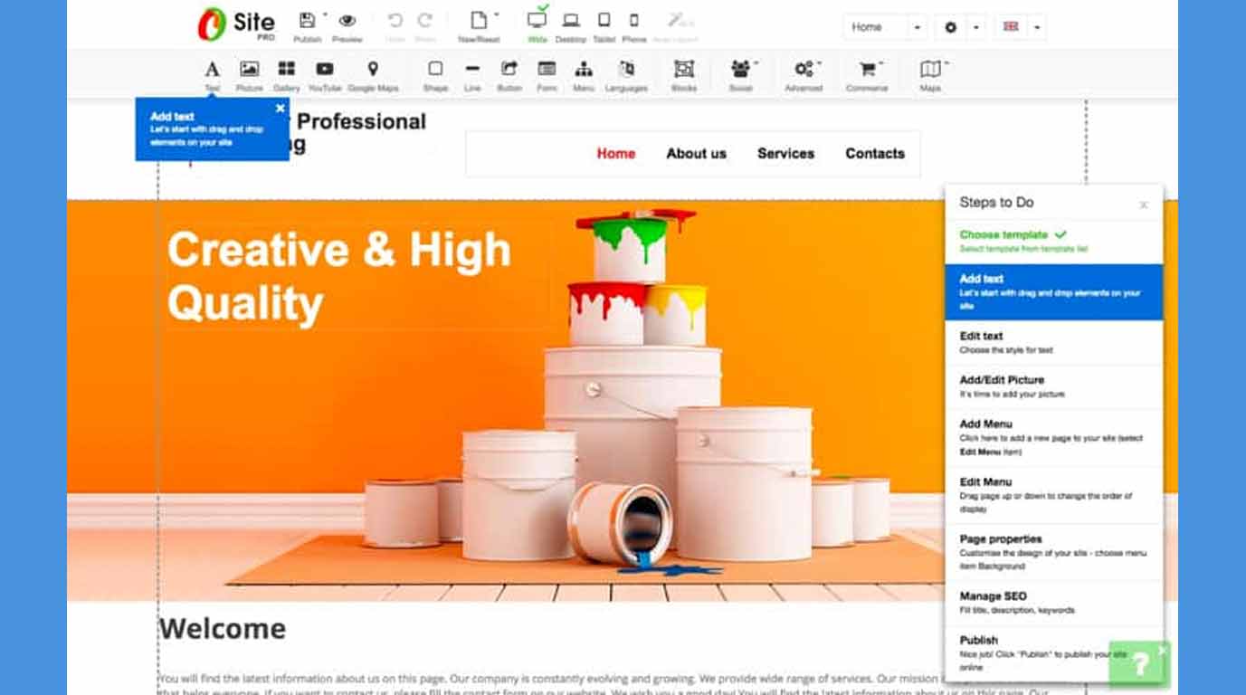Switch to Phone view mode

634,21
